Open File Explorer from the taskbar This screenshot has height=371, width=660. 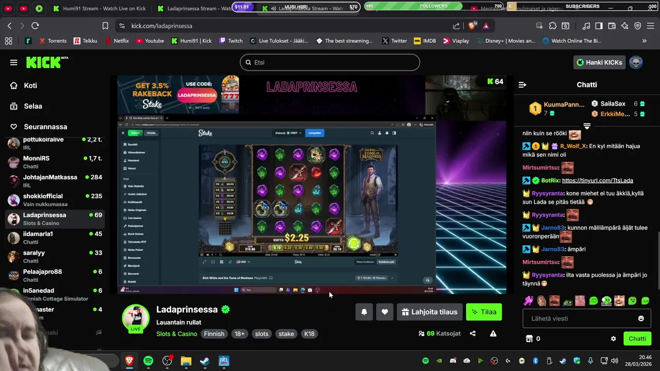(186, 361)
